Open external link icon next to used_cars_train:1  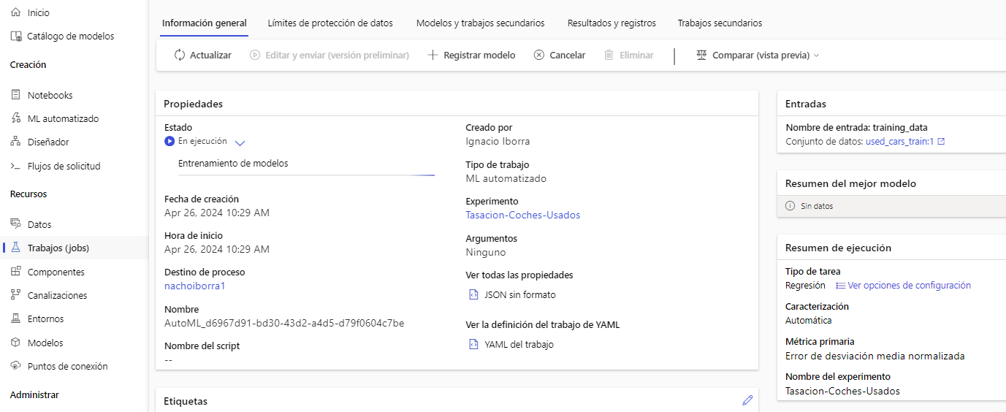click(x=941, y=142)
